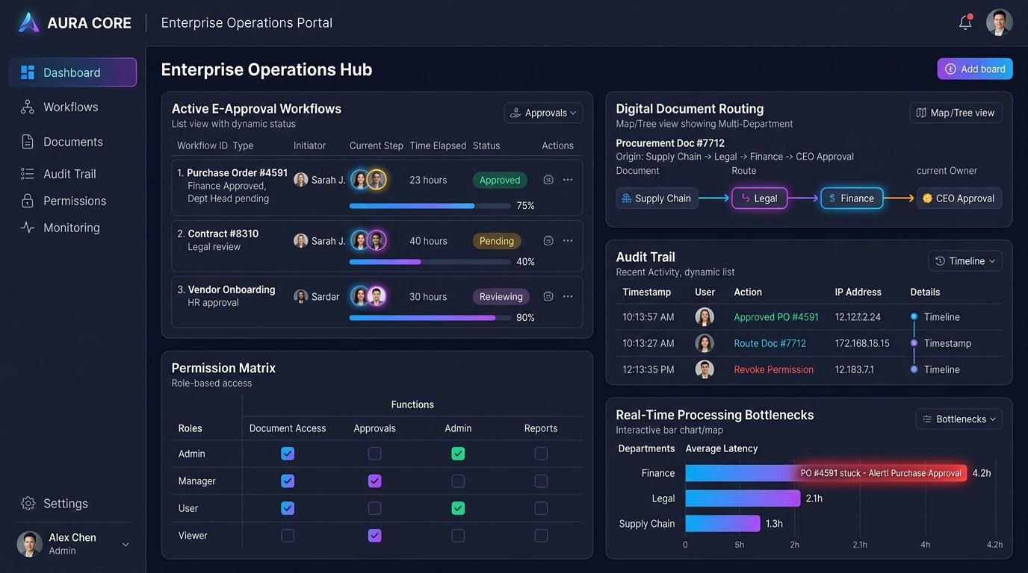Image resolution: width=1028 pixels, height=573 pixels.
Task: Switch to Map/Tree view
Action: pyautogui.click(x=956, y=113)
